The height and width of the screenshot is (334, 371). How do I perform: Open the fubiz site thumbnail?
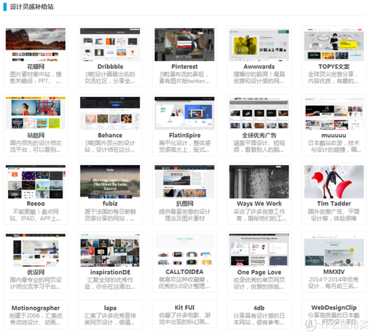pos(110,182)
